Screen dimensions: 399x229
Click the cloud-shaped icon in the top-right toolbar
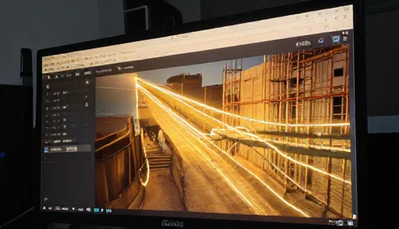[321, 40]
